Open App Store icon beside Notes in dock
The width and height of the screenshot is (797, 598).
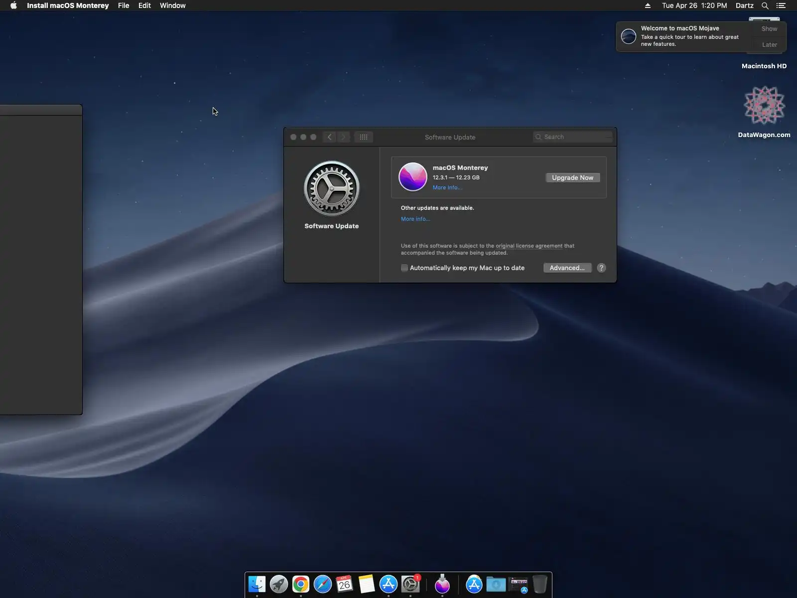[389, 584]
